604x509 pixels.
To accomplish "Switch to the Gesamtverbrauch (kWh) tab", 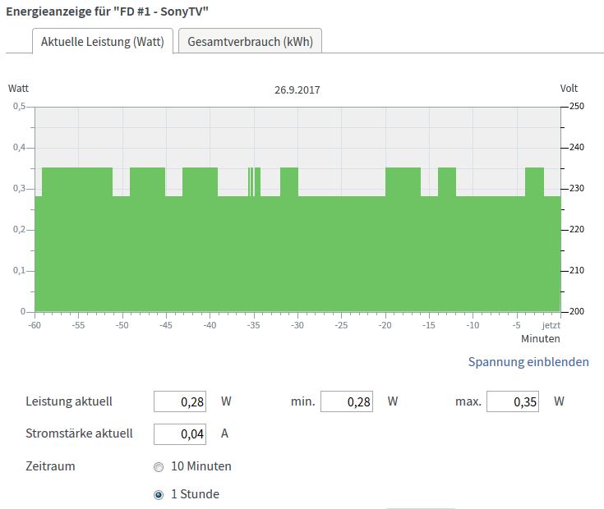I will point(250,42).
